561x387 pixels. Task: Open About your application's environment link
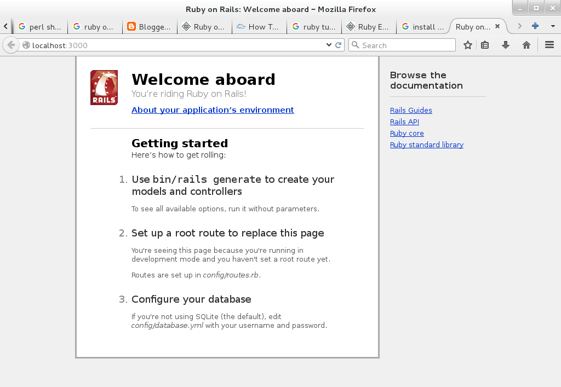(213, 110)
